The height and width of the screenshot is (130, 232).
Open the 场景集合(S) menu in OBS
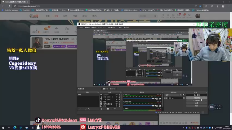point(112,27)
